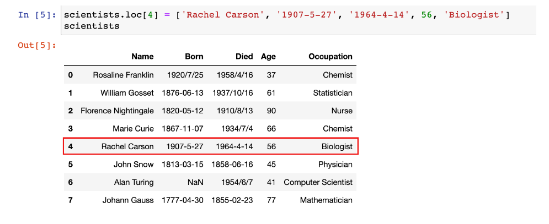Click the NaN value for Alan Turing
The image size is (549, 224).
[x=195, y=182]
